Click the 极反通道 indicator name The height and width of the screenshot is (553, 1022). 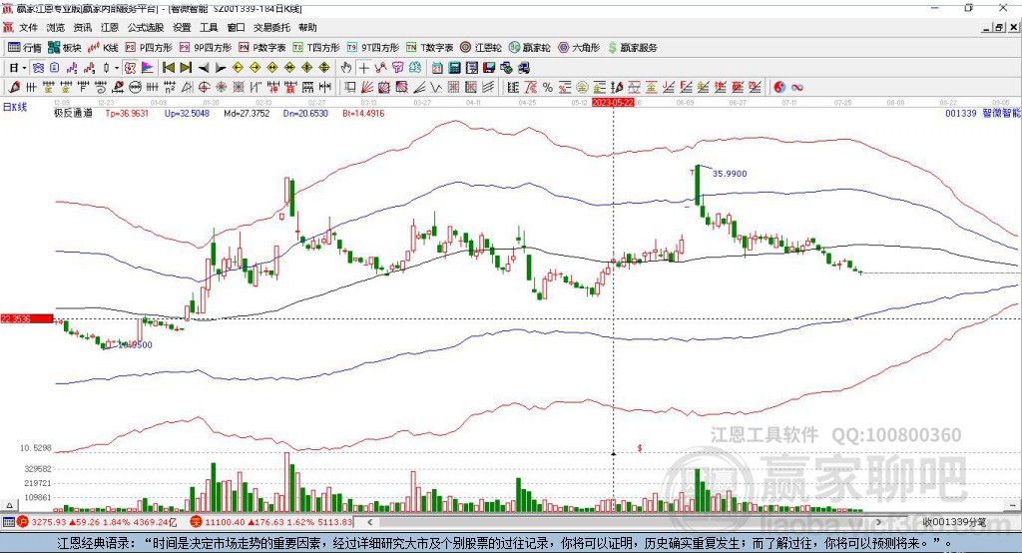point(73,113)
